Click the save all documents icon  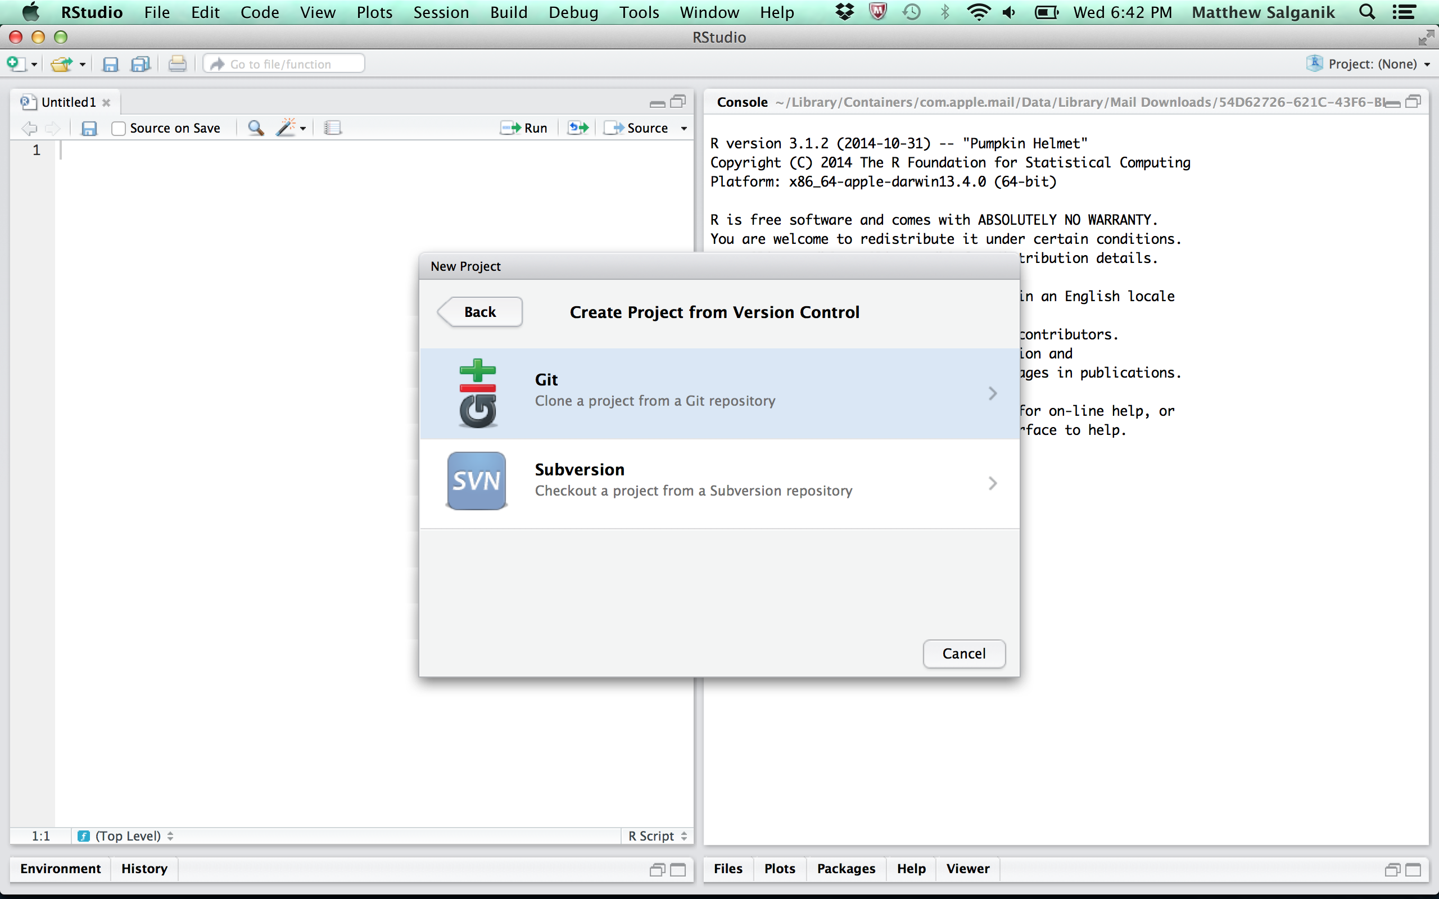141,63
